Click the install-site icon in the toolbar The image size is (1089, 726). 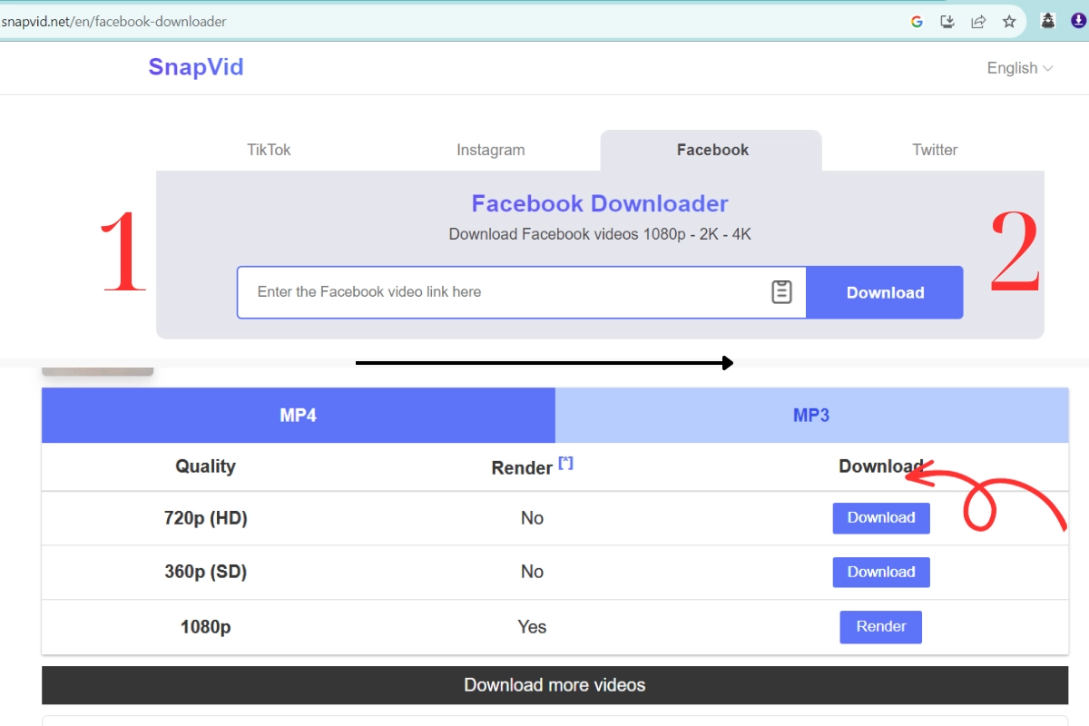click(947, 20)
